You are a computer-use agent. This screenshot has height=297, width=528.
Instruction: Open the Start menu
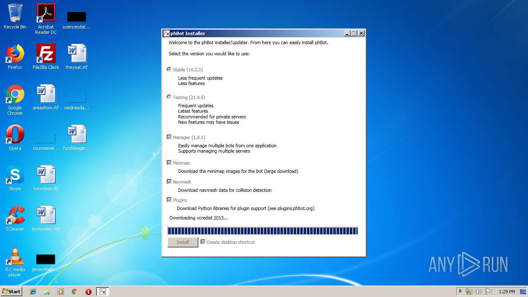[11, 292]
